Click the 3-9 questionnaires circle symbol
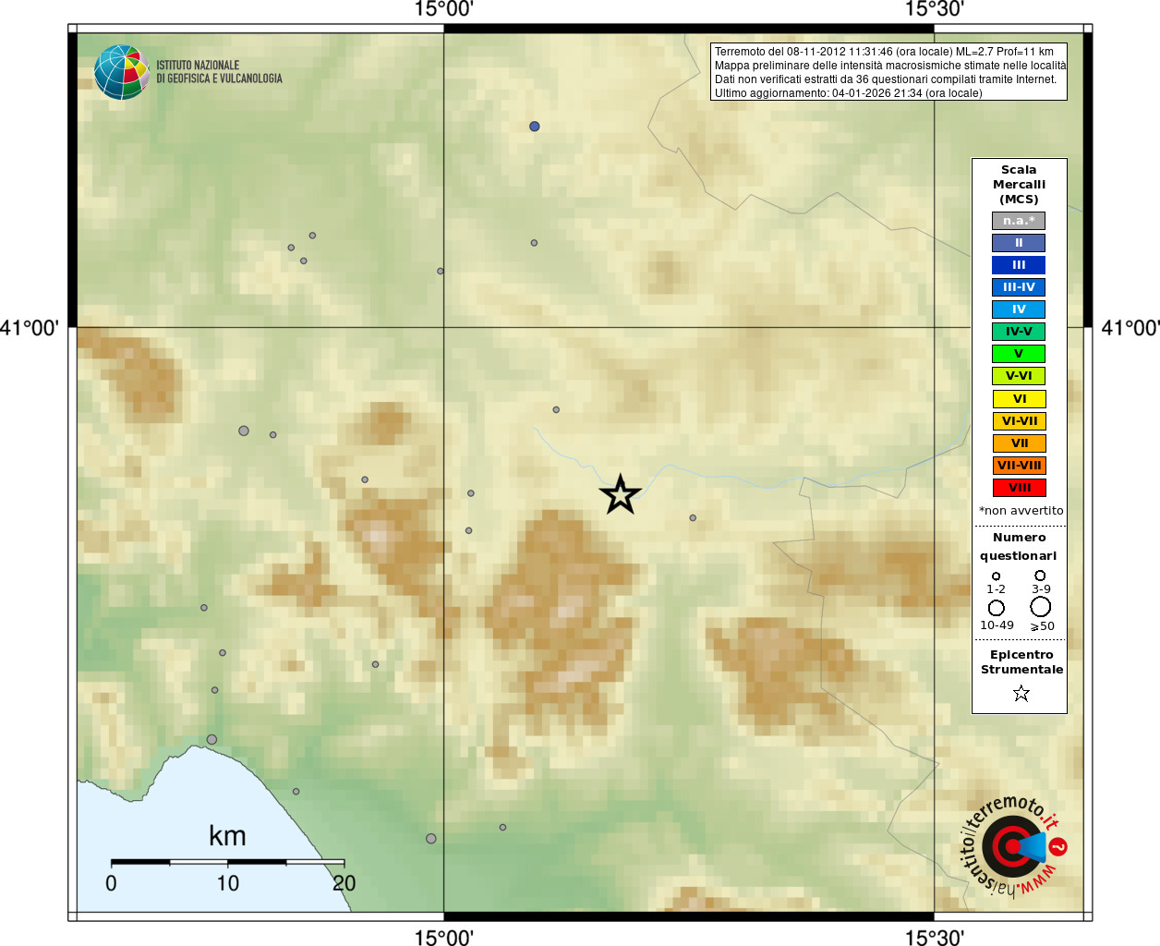The image size is (1160, 946). 1040,575
